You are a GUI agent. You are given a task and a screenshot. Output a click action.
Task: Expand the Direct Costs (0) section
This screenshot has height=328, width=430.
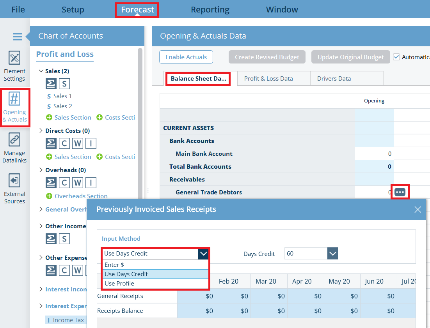pos(41,131)
